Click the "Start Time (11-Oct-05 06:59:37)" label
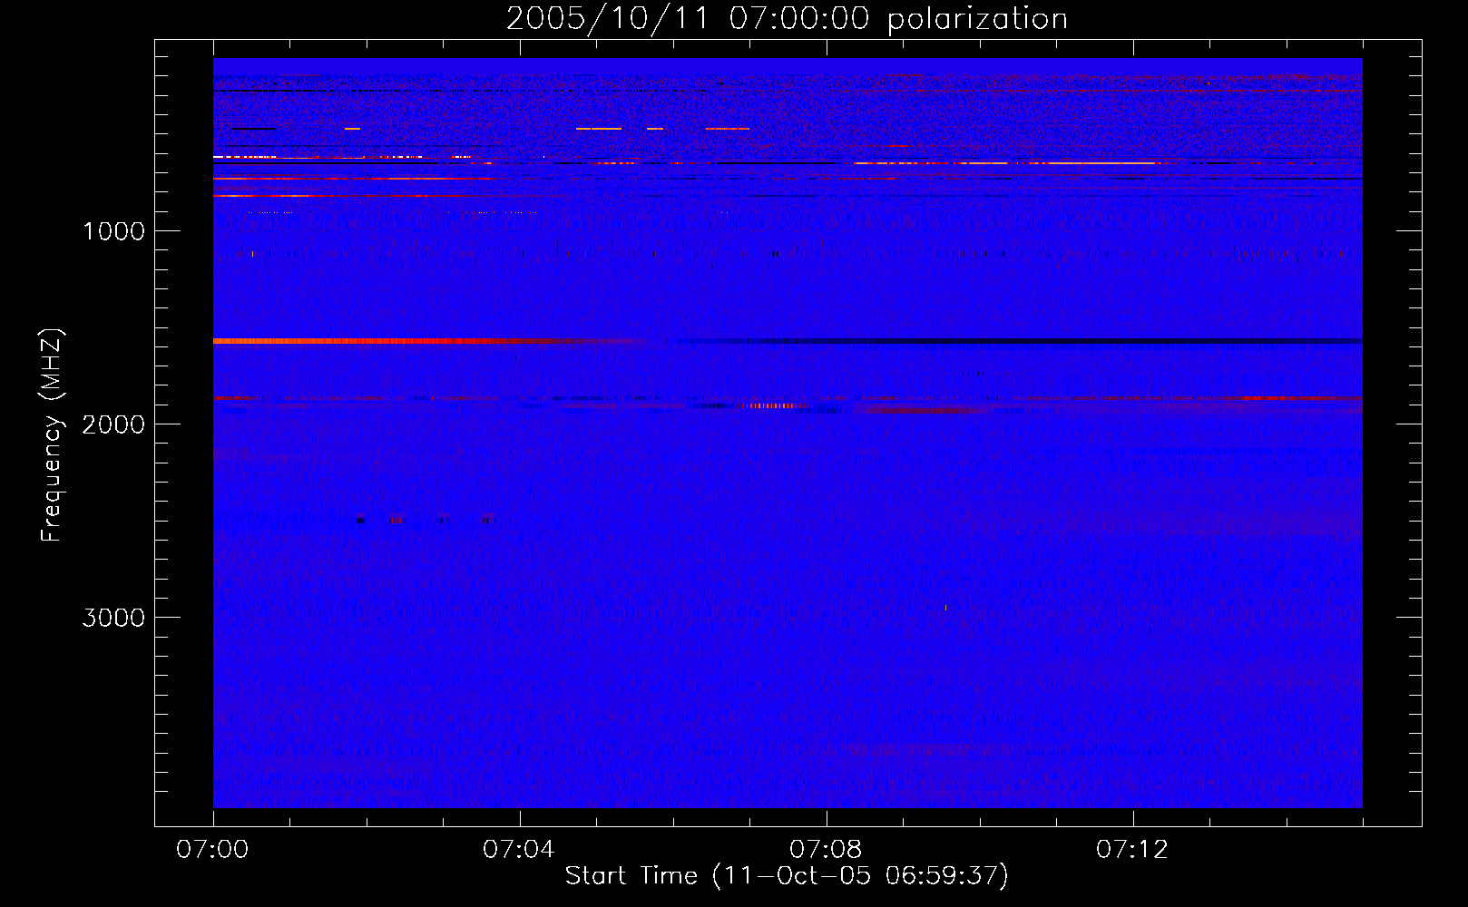 coord(787,875)
